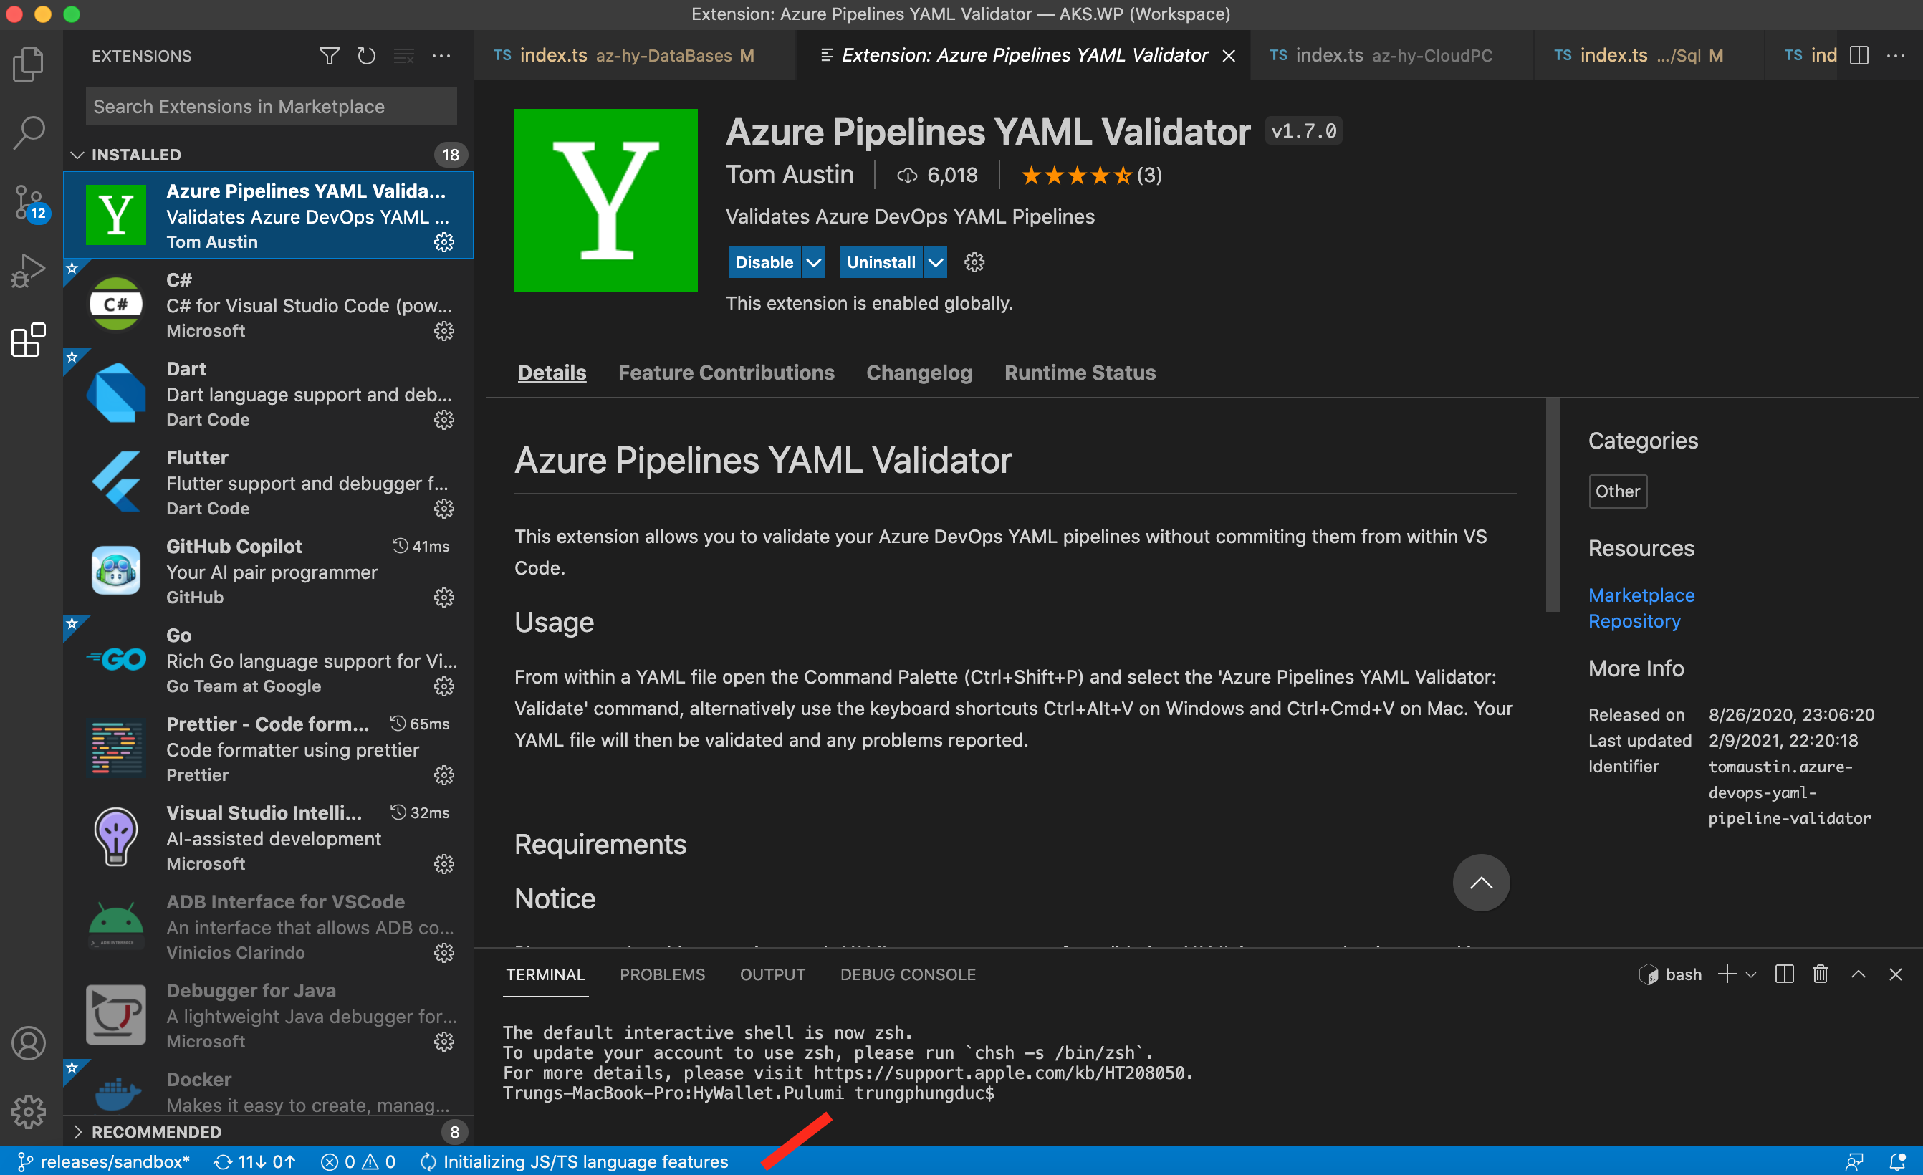Click the Search Extensions in Marketplace field
This screenshot has height=1175, width=1923.
(270, 106)
